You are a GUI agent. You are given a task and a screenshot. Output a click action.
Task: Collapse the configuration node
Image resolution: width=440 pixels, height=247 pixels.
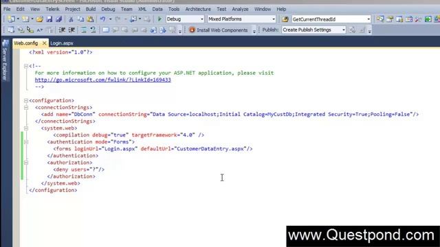[26, 101]
